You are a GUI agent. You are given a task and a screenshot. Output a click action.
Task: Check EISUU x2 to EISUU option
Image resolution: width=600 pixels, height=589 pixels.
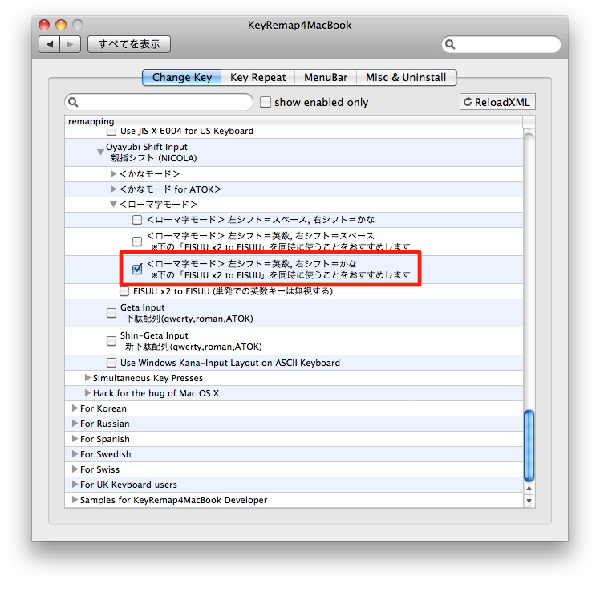pos(124,291)
